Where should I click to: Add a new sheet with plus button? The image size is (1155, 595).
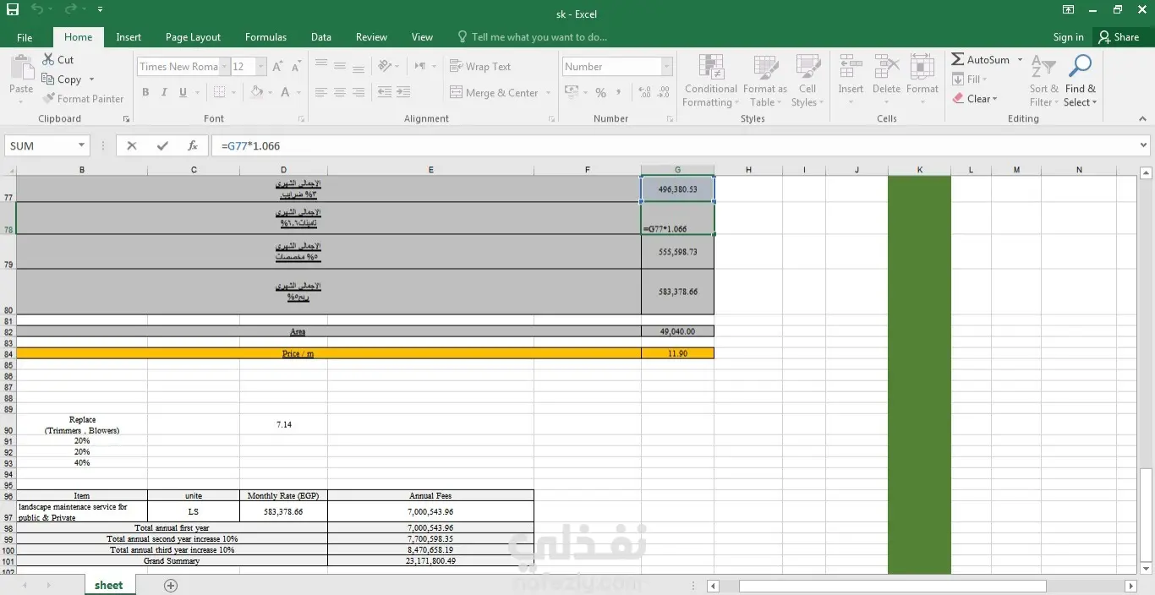[x=171, y=585]
